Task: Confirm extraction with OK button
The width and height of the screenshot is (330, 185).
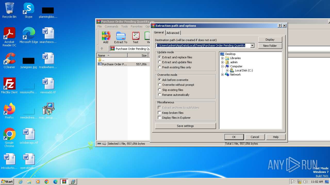Action: tap(234, 137)
